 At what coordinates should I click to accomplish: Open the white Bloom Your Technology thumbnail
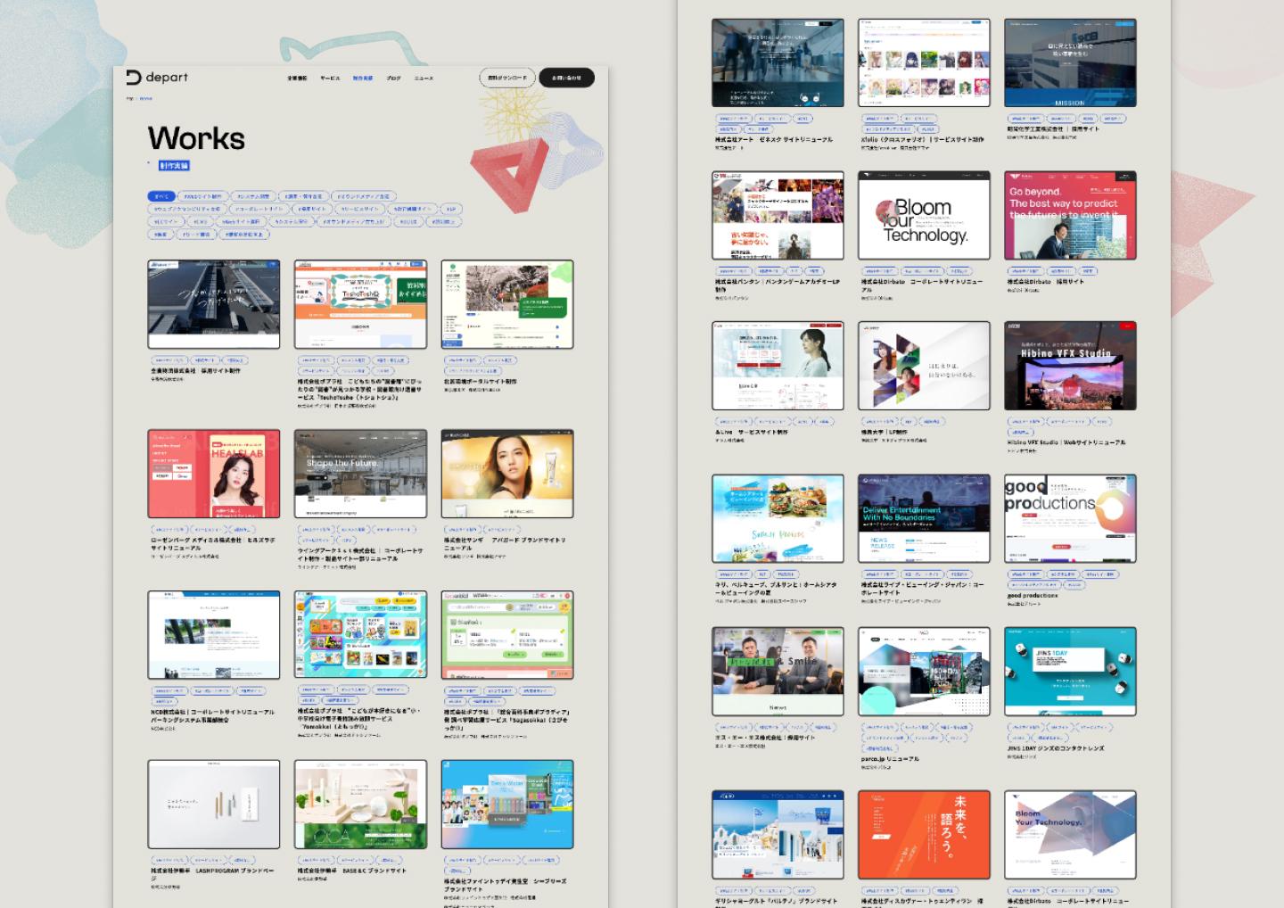point(924,216)
